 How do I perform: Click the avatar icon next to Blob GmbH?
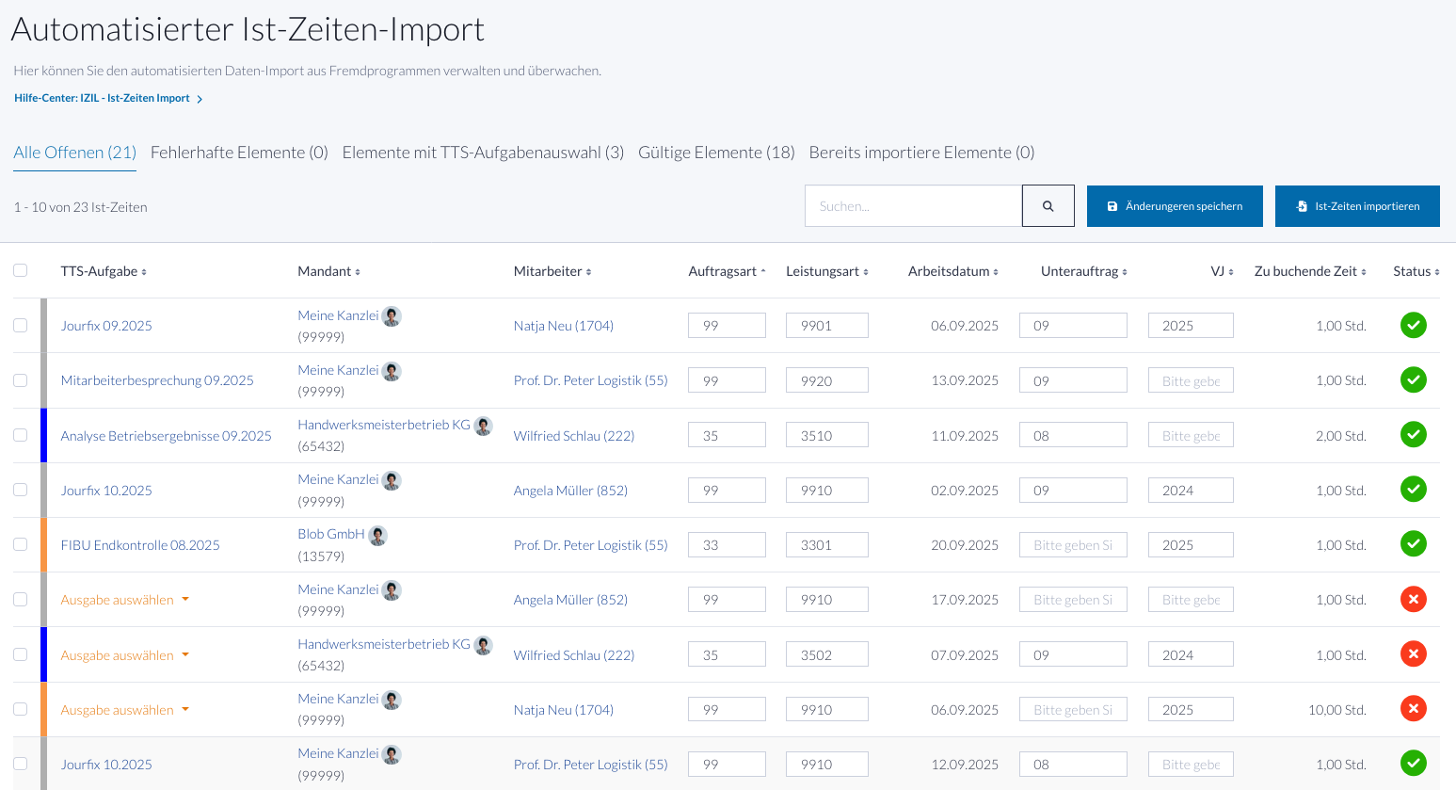[378, 536]
